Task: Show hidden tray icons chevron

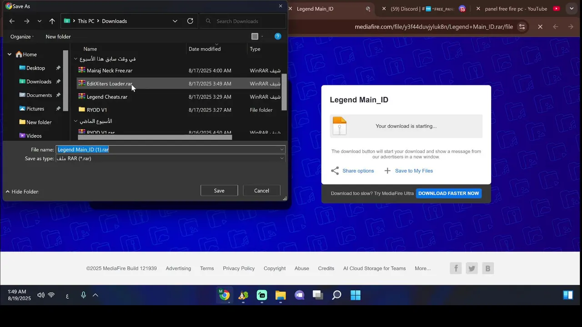Action: pos(95,295)
